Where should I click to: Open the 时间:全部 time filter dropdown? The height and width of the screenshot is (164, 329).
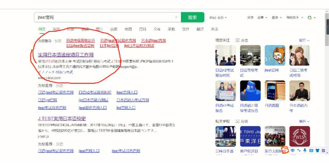[218, 18]
